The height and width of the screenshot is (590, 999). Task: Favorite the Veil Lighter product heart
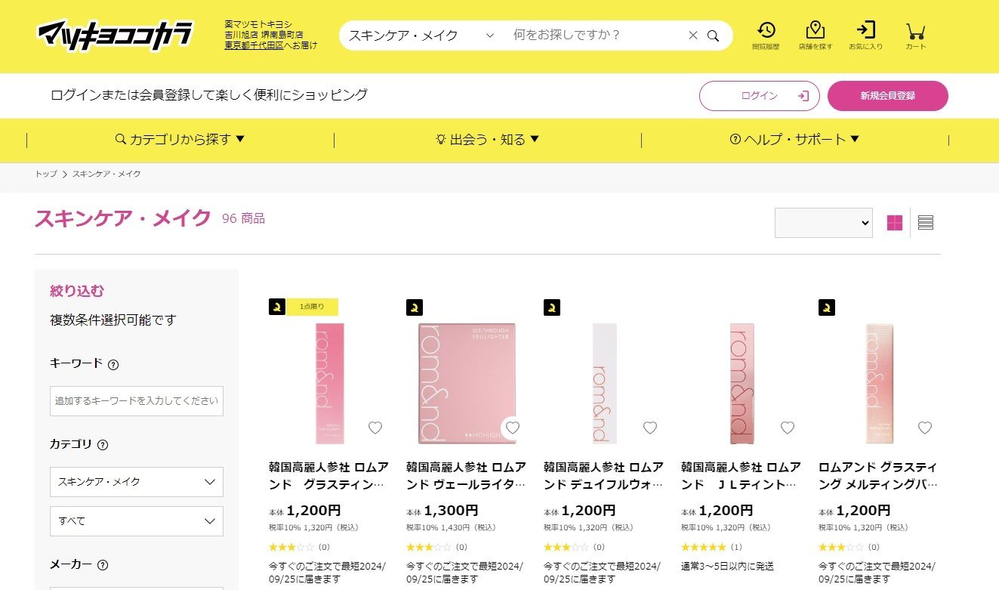pos(513,428)
